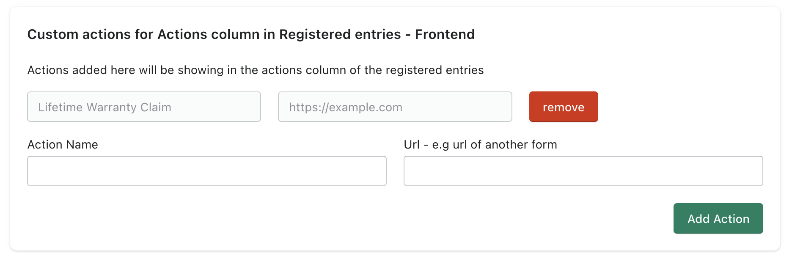Focus the empty Action Name input field
Viewport: 792px width, 259px height.
(x=206, y=171)
